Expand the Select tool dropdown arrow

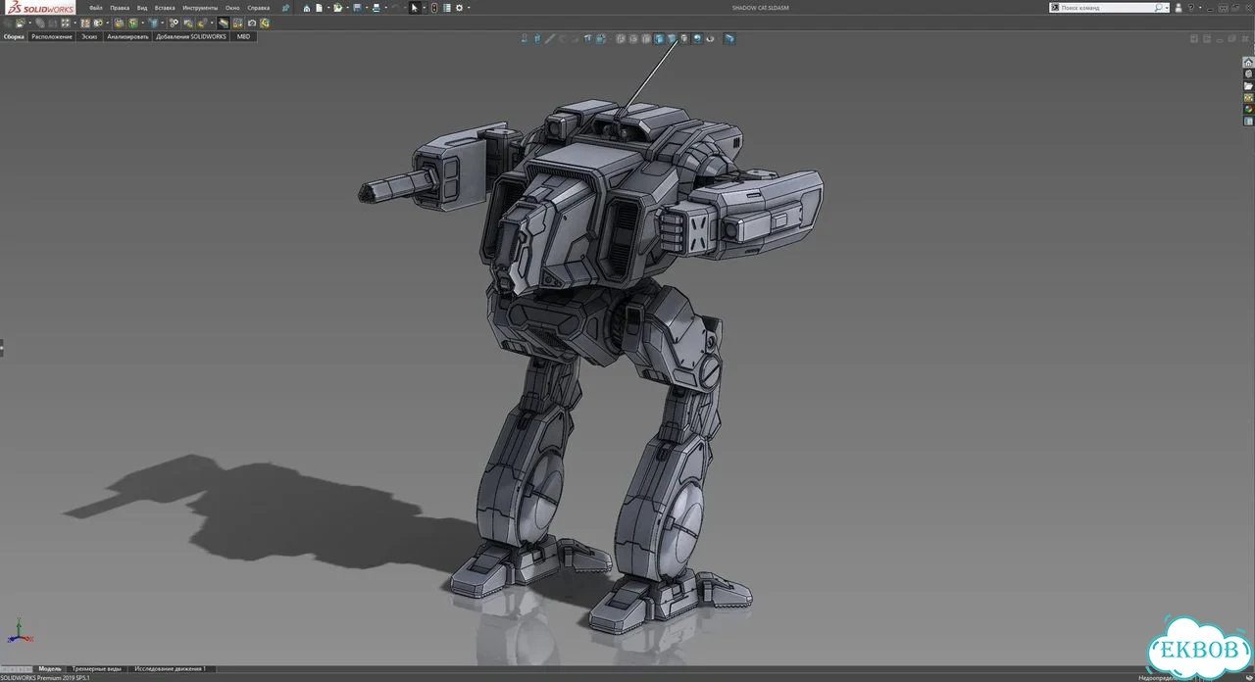coord(425,8)
